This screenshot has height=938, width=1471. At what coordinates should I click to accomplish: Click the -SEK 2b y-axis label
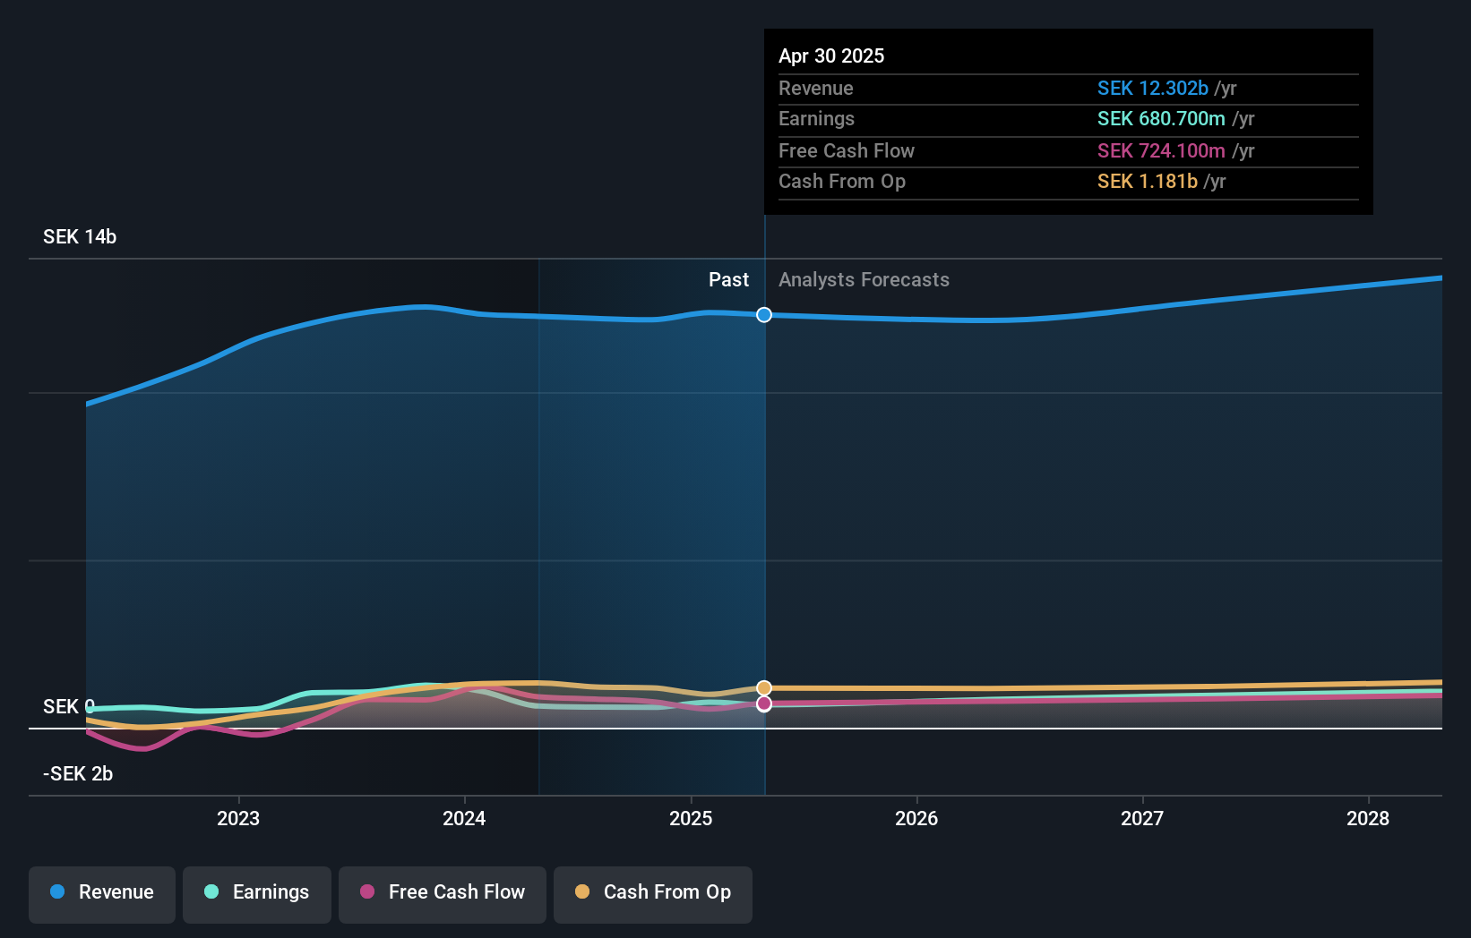click(78, 773)
